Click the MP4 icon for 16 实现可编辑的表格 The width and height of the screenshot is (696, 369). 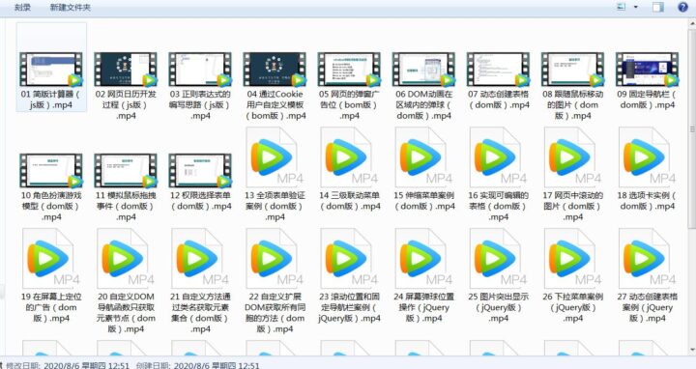(499, 157)
